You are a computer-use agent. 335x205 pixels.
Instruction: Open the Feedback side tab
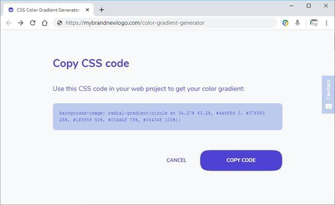point(328,94)
